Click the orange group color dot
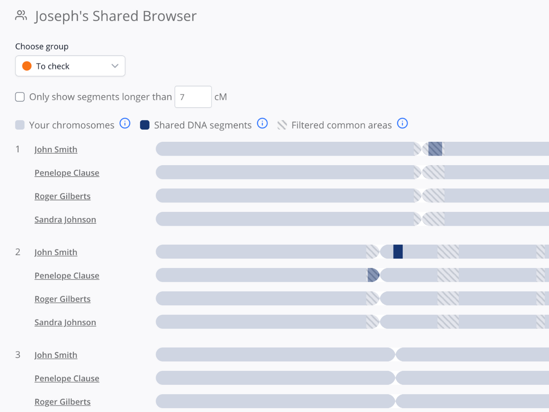 coord(27,65)
